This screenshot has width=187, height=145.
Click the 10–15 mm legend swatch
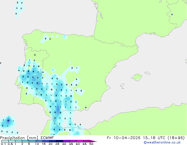click(x=39, y=141)
